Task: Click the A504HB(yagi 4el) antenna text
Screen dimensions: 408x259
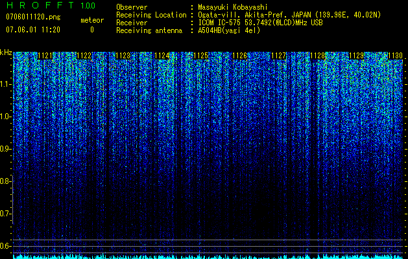Action: click(x=229, y=30)
